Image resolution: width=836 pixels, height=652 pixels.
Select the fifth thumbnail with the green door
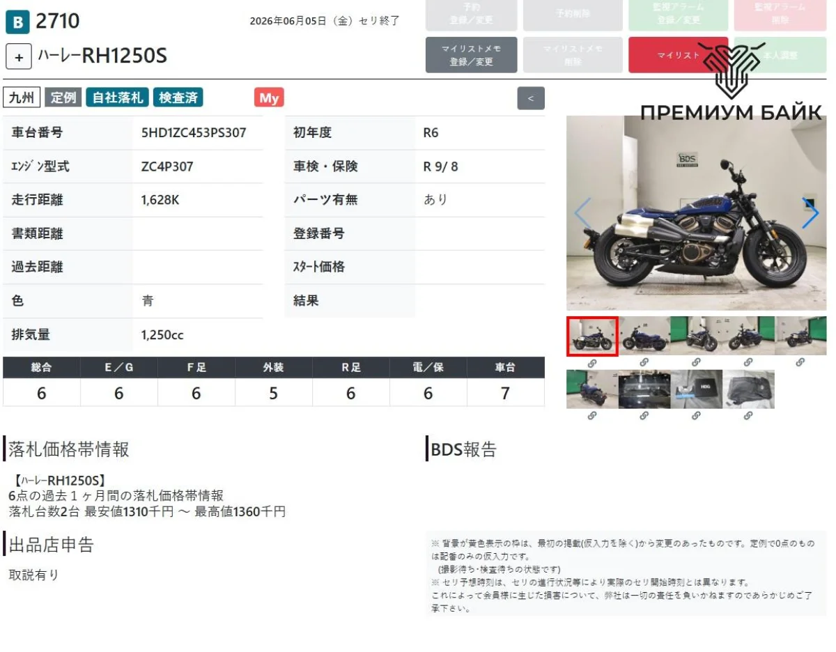[x=800, y=336]
